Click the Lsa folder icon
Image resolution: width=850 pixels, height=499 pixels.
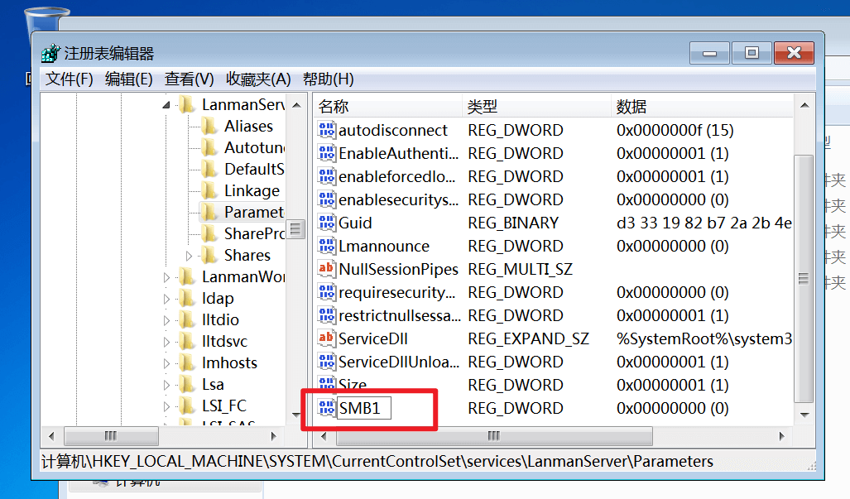point(187,384)
